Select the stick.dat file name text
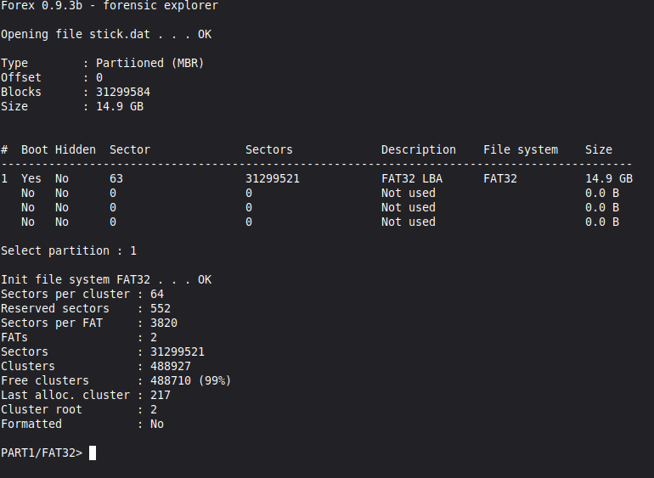654x478 pixels. click(x=119, y=34)
